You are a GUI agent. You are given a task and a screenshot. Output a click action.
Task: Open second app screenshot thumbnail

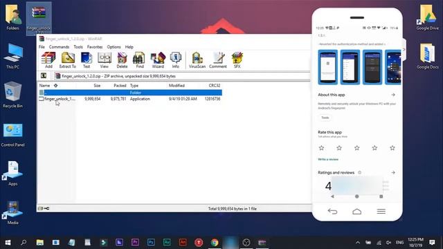pos(350,67)
